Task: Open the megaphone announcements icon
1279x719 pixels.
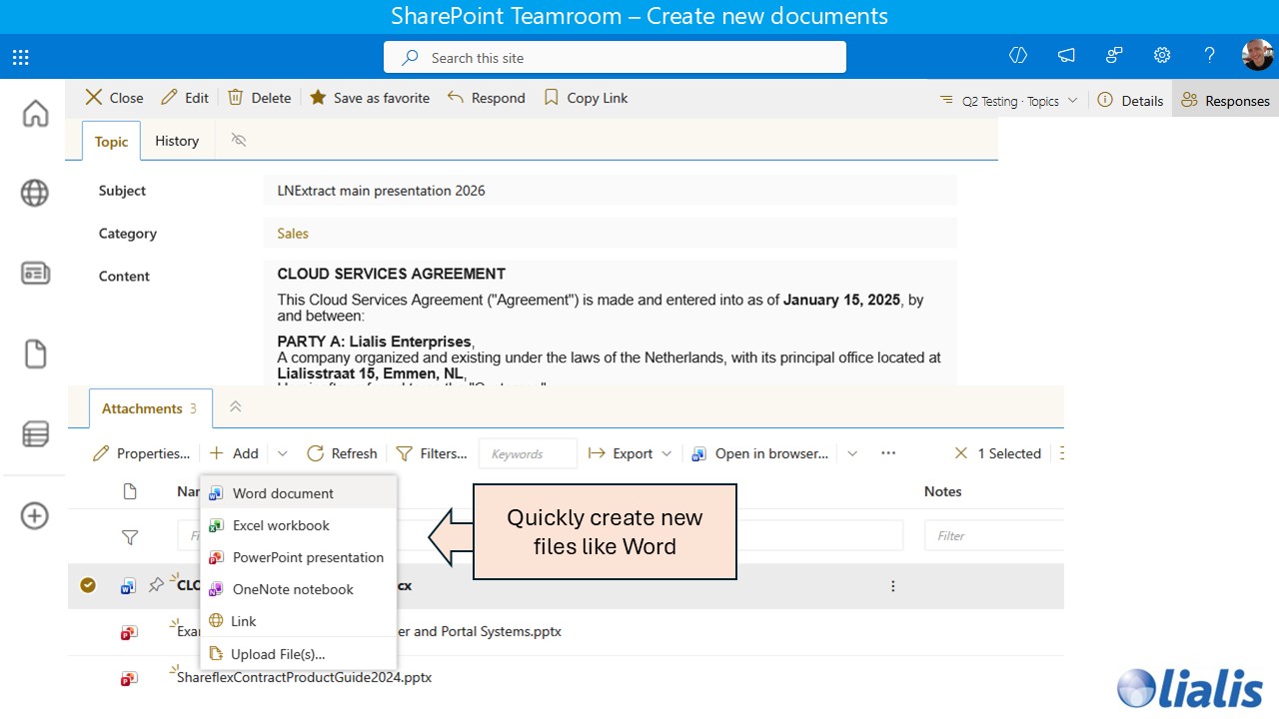Action: tap(1065, 57)
